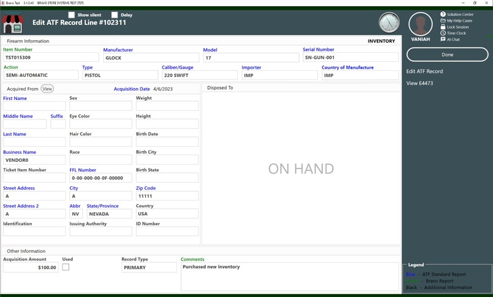
Task: Open AI Chat
Action: pos(450,39)
